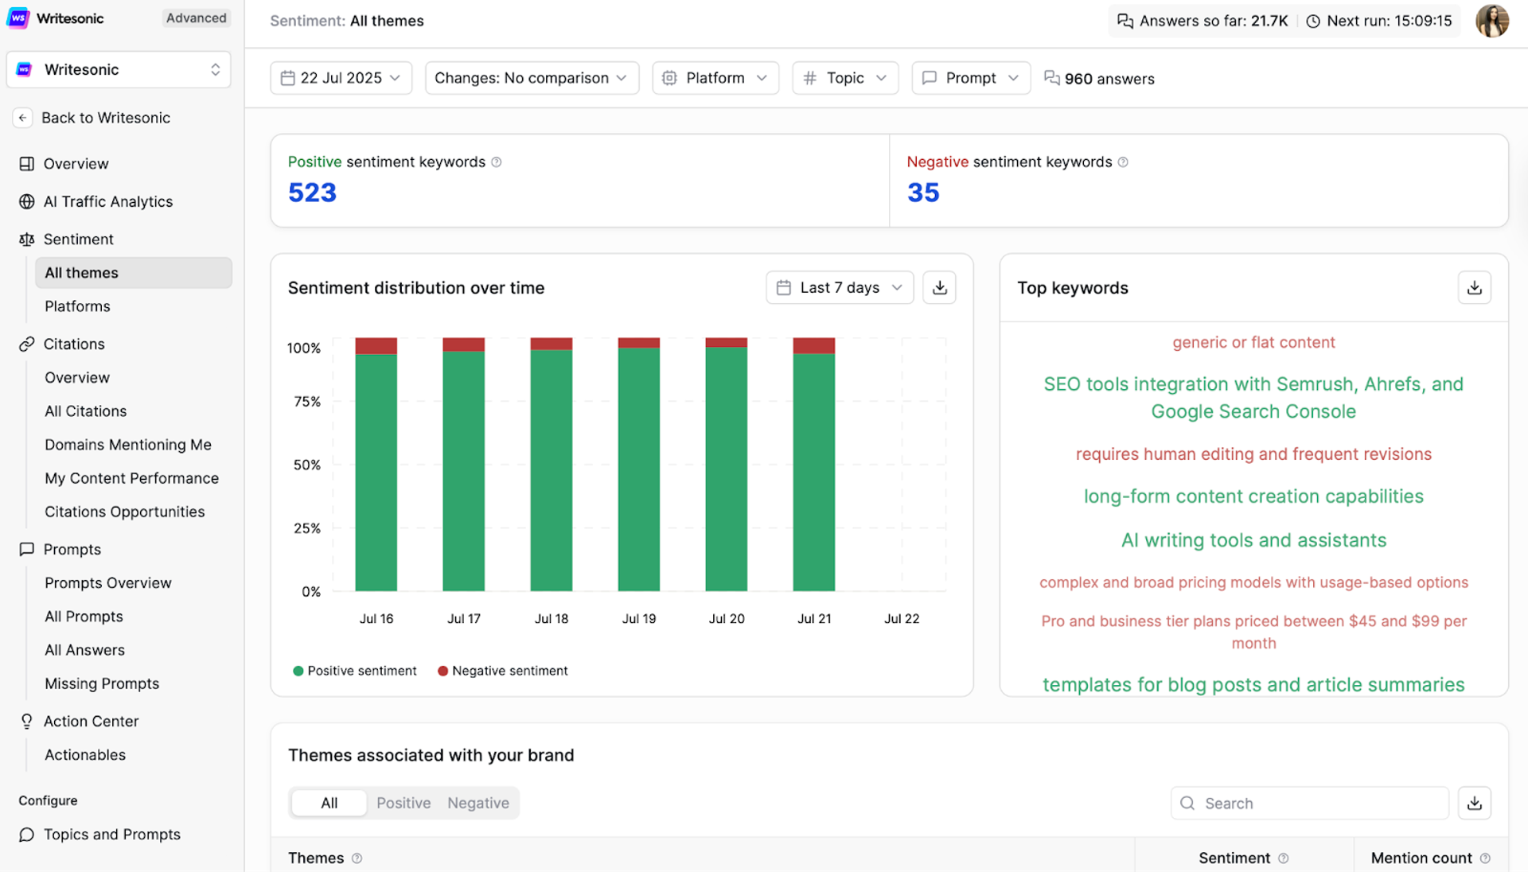Click the search magnifier icon in themes search

click(x=1187, y=804)
